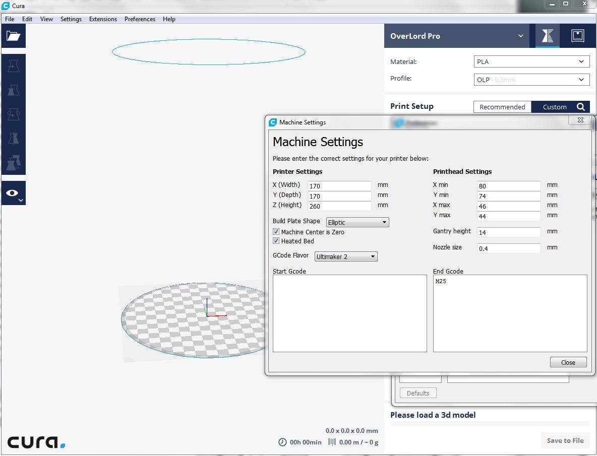597x456 pixels.
Task: Select the Move tool in left toolbar
Action: tap(13, 66)
